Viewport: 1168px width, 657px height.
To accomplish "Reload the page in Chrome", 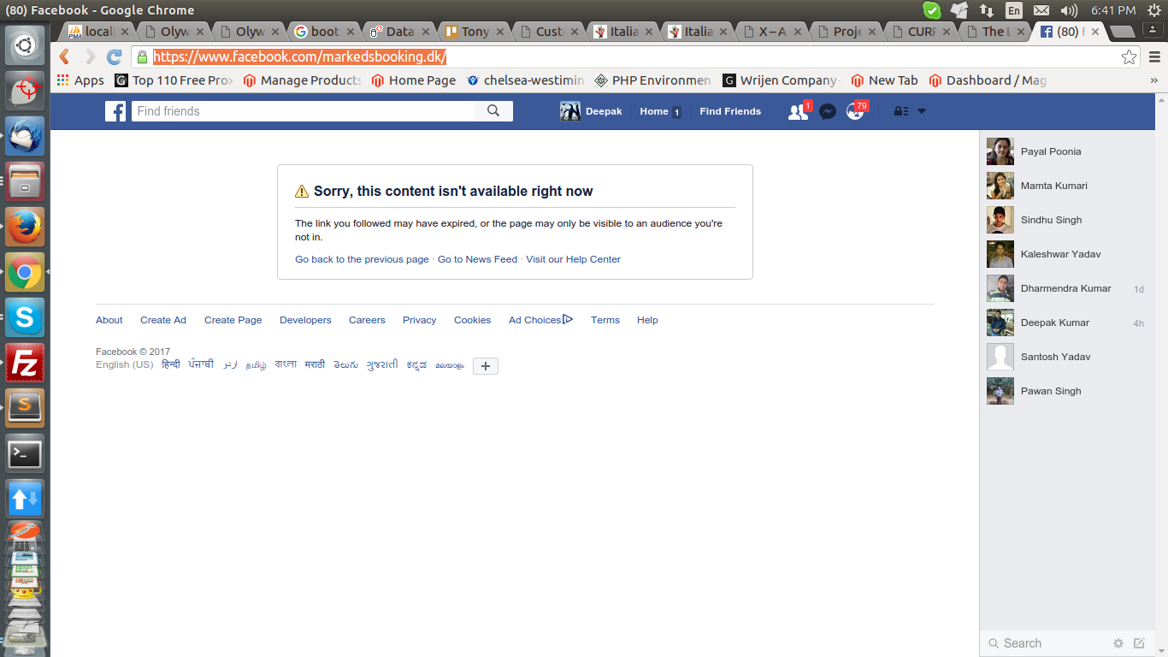I will [114, 57].
